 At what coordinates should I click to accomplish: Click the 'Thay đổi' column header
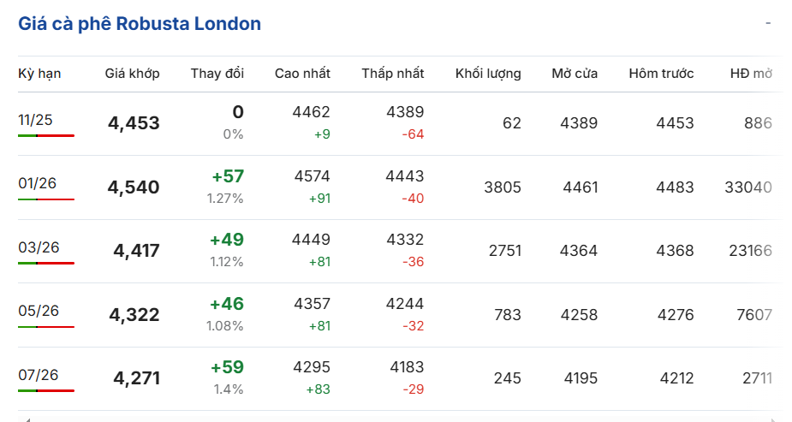point(217,74)
